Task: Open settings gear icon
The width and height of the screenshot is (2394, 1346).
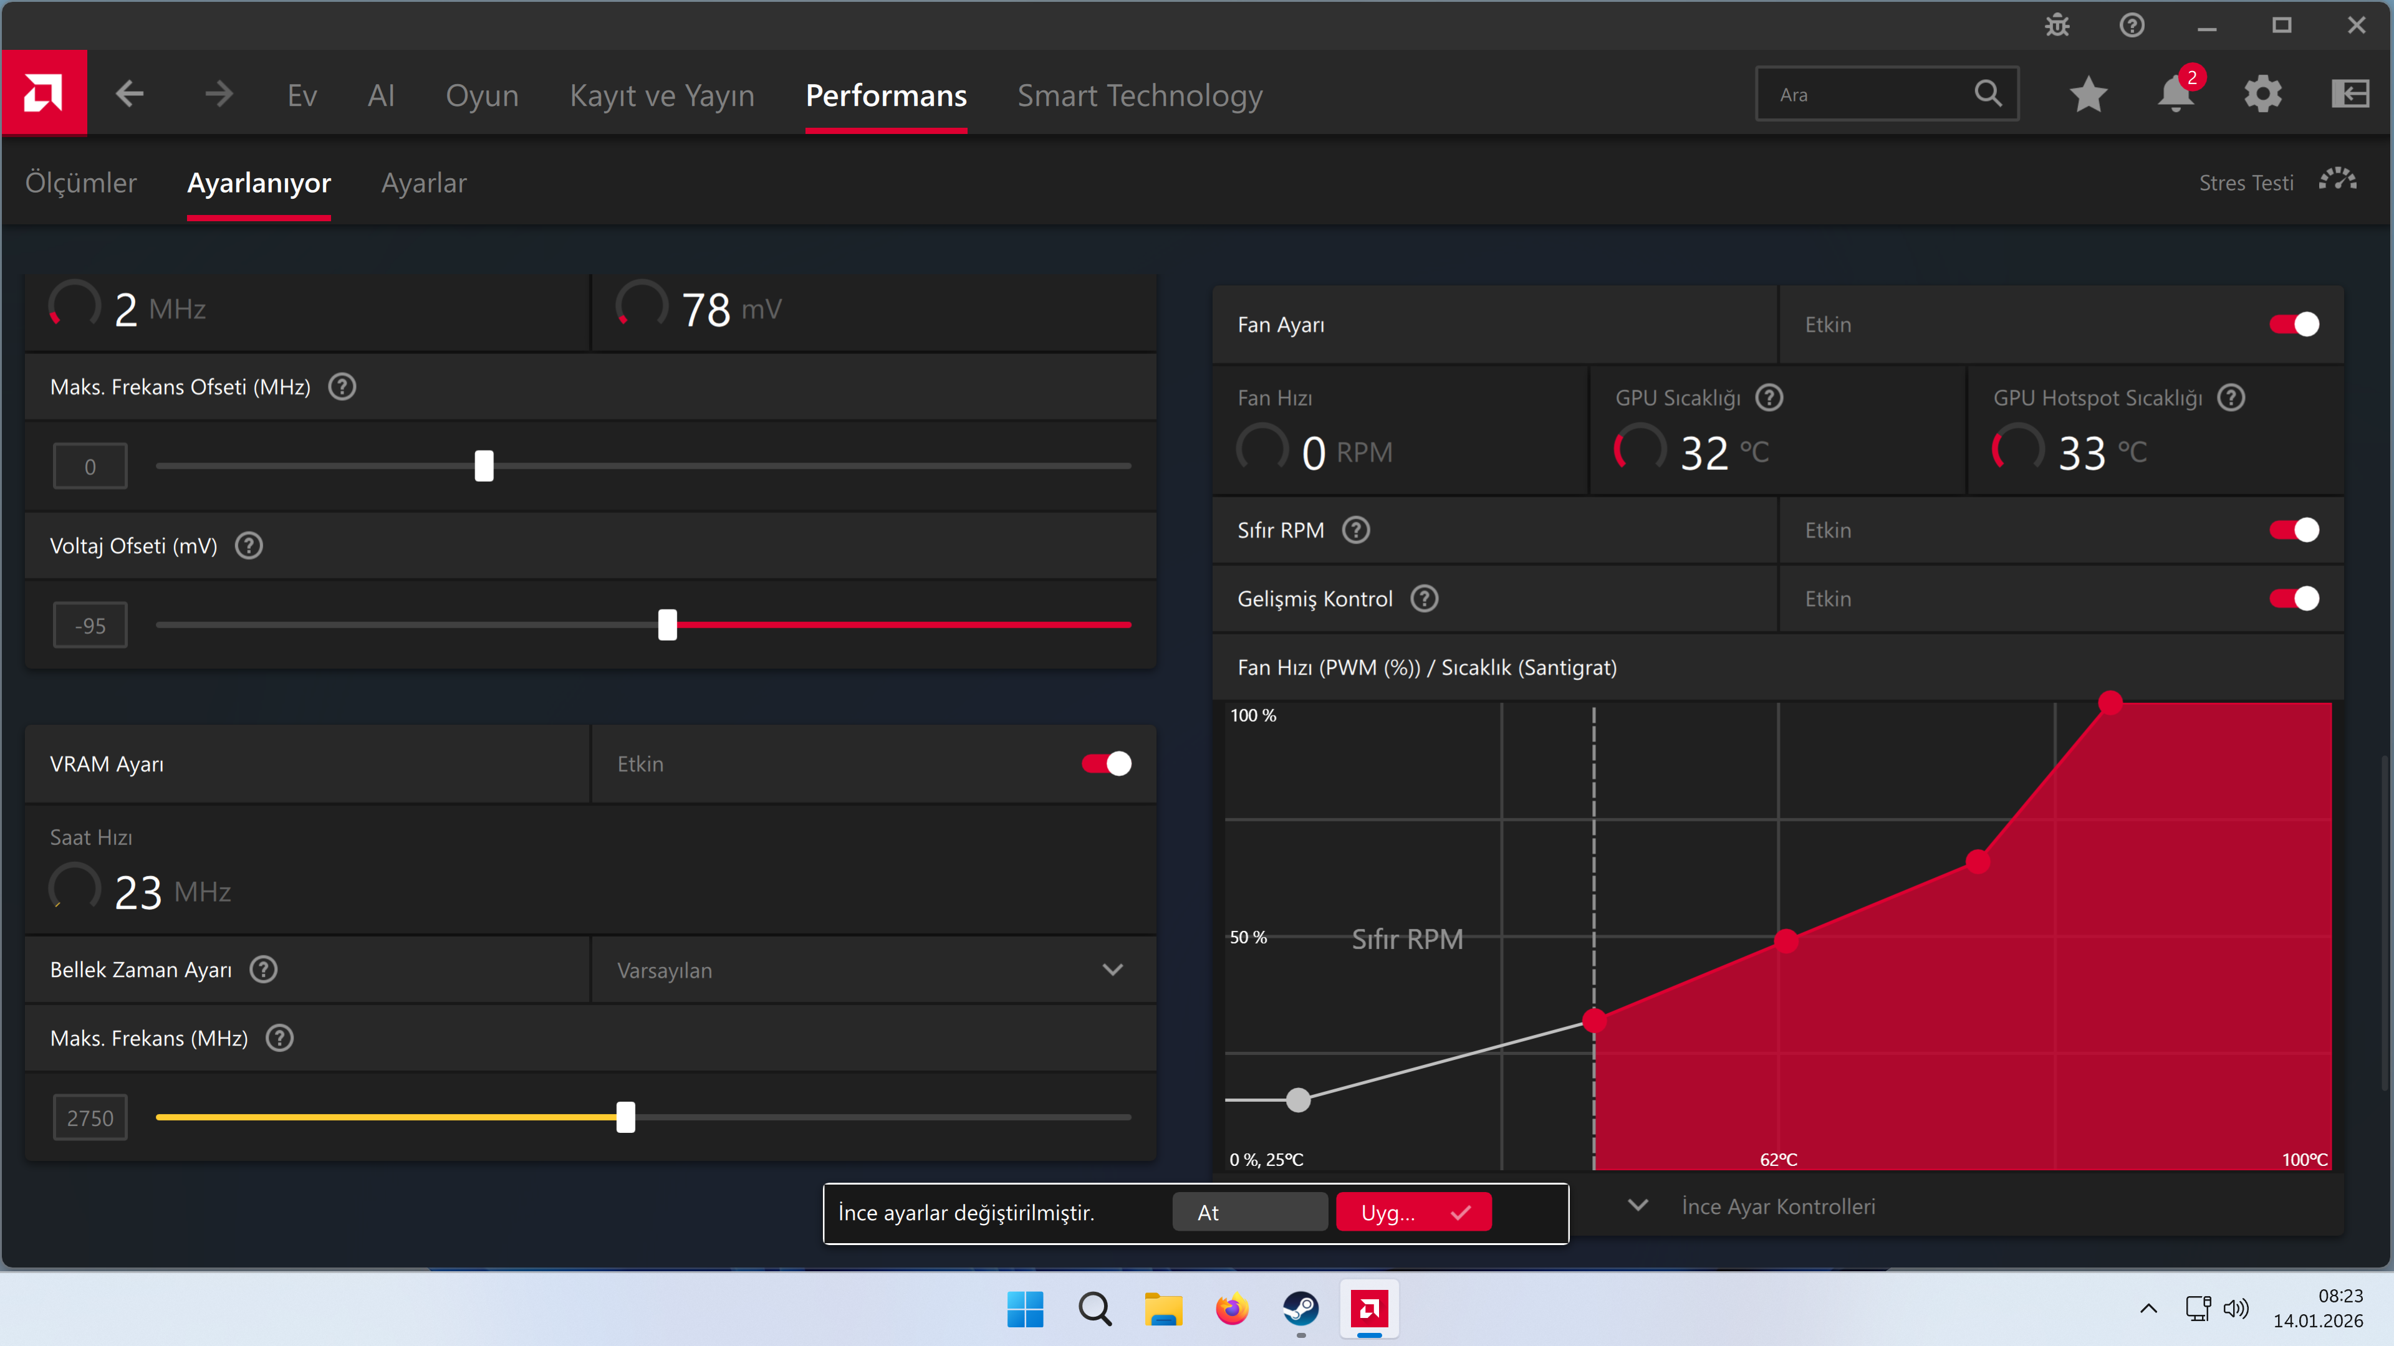Action: (x=2263, y=94)
